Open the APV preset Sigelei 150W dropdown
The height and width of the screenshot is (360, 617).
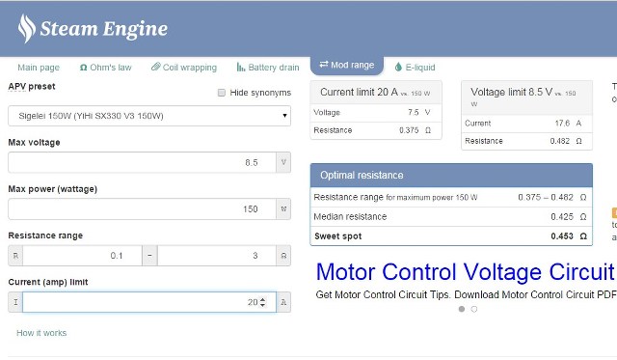click(149, 116)
